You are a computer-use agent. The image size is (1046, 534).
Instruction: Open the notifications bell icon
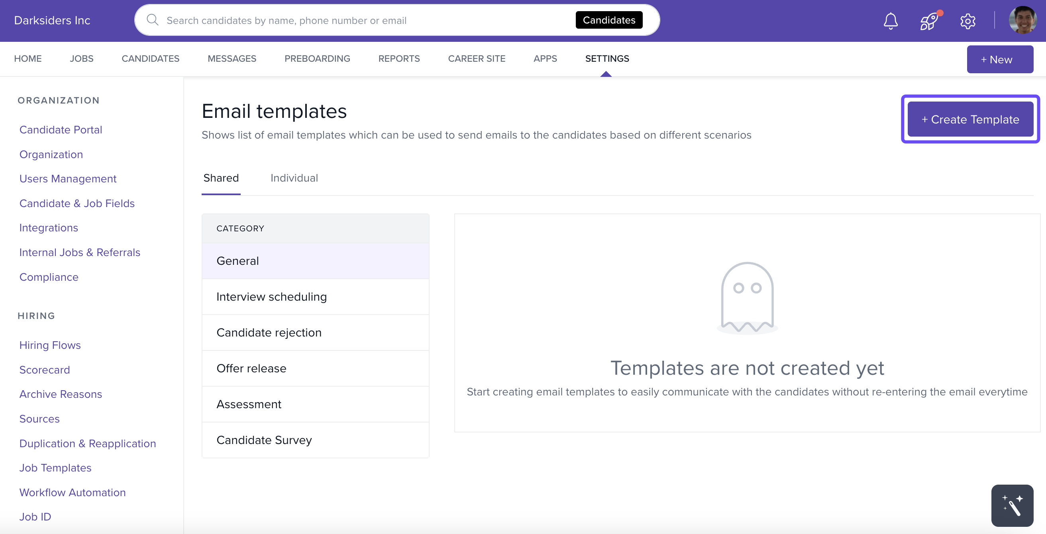[890, 21]
